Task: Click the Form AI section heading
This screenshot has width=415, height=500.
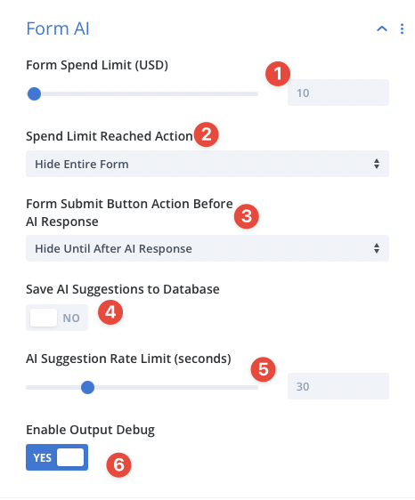Action: click(58, 28)
